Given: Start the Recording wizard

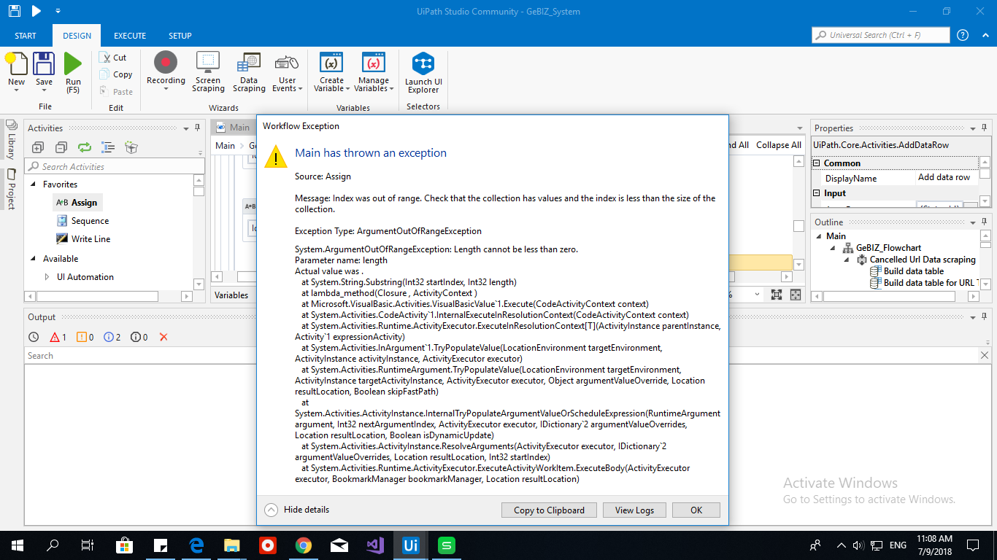Looking at the screenshot, I should 166,69.
